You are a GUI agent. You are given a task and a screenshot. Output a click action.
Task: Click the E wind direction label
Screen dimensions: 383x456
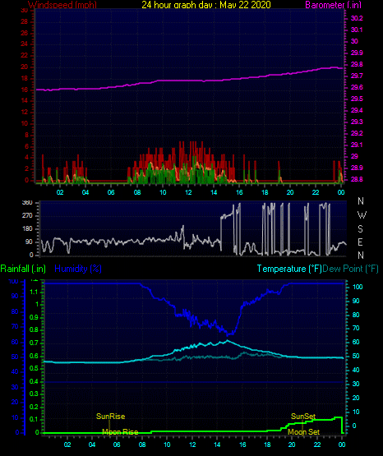[x=360, y=242]
